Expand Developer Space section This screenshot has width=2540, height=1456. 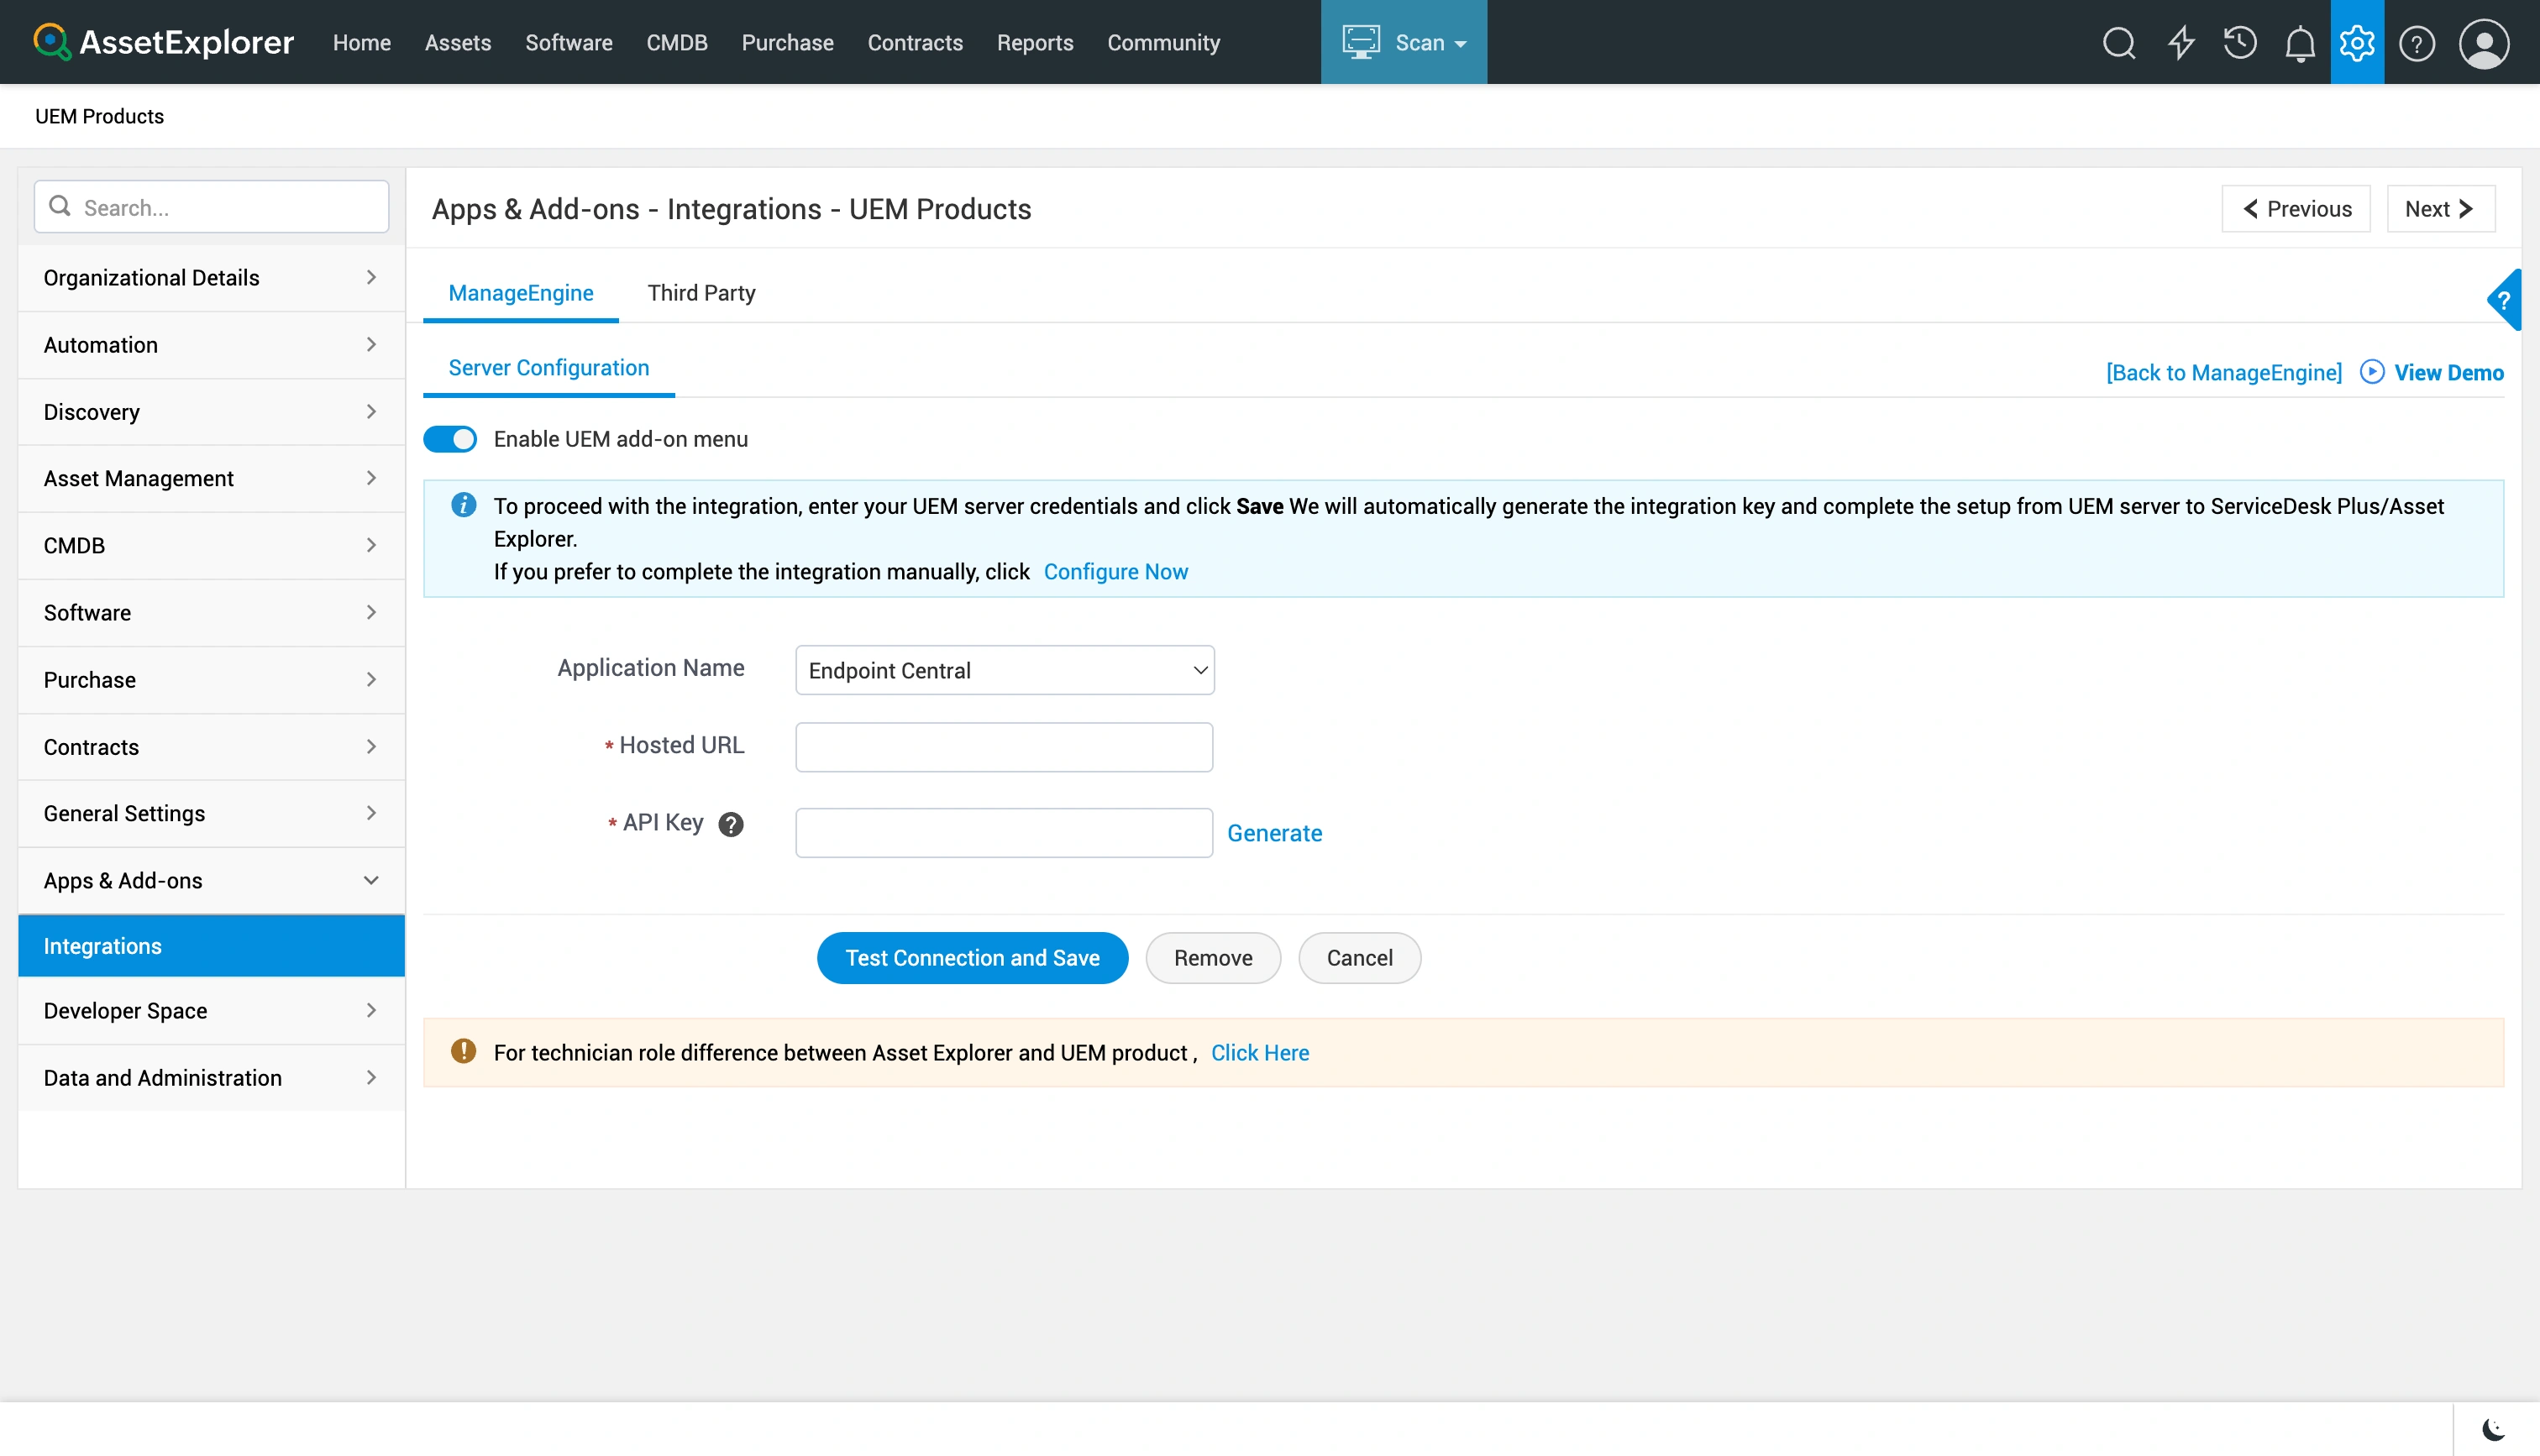211,1010
